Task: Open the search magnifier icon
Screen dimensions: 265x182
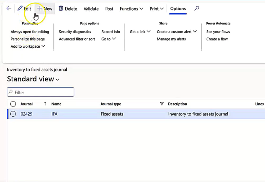Action: (x=197, y=8)
